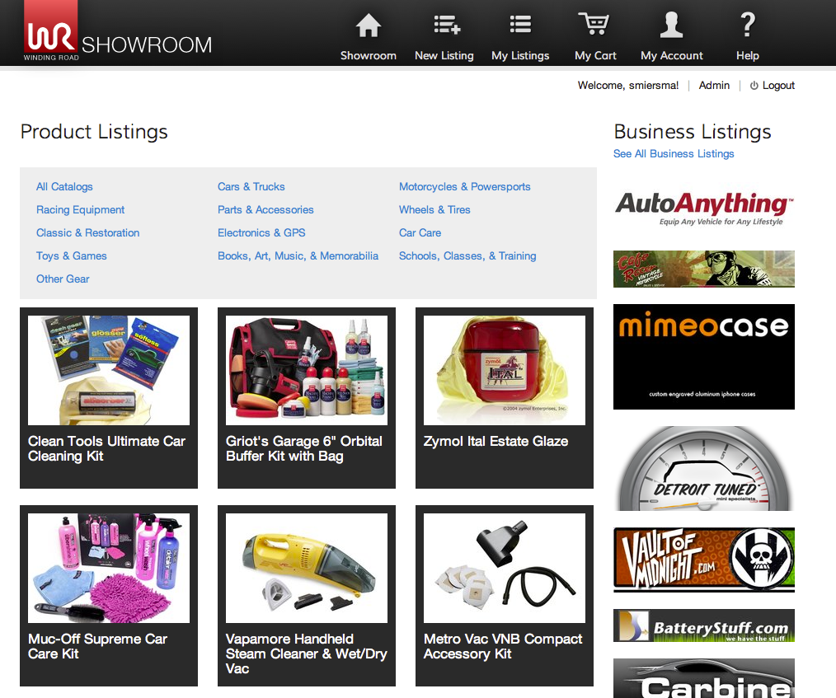Open the My Listings nav label
Viewport: 836px width, 698px height.
[520, 55]
